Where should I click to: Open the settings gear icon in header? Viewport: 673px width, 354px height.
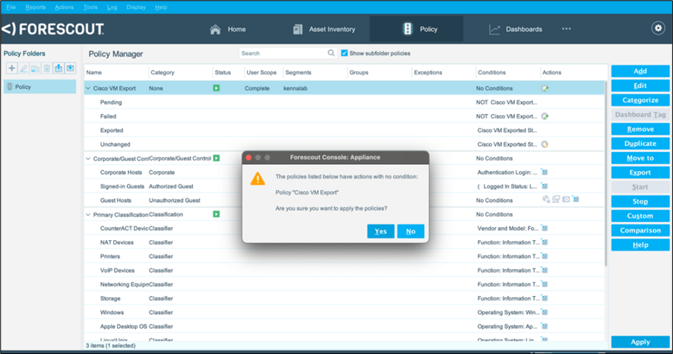658,28
